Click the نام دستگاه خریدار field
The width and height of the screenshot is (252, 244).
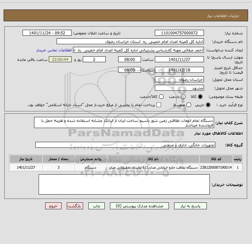click(x=130, y=41)
